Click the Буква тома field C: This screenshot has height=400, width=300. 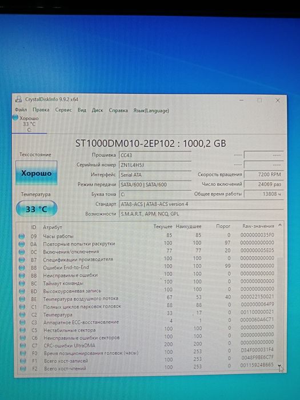click(155, 194)
